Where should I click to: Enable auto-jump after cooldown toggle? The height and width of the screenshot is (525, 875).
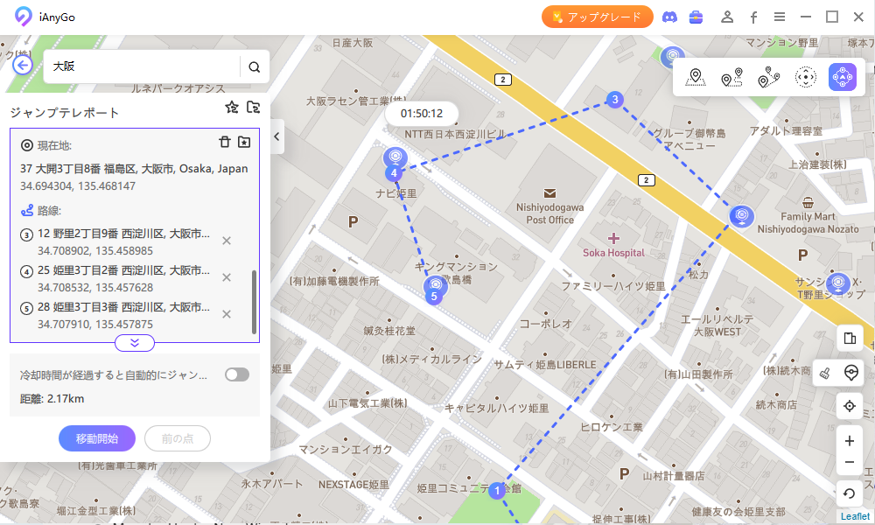coord(236,374)
